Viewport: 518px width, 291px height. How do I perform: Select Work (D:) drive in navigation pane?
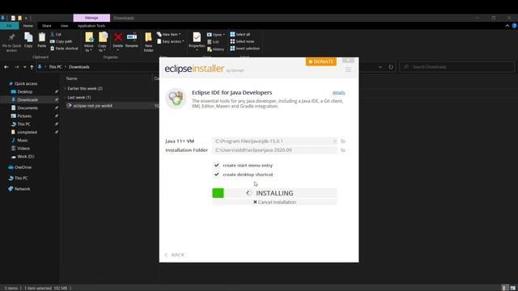[x=25, y=156]
